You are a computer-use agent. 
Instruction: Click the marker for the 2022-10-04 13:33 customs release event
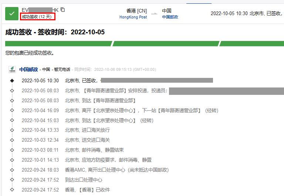tap(12, 130)
